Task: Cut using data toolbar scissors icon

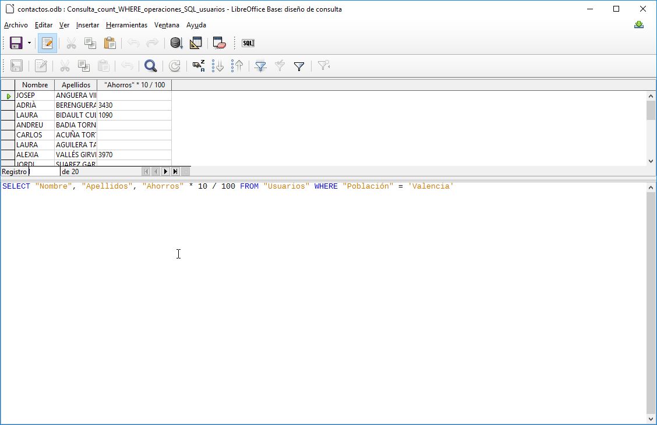Action: coord(65,66)
